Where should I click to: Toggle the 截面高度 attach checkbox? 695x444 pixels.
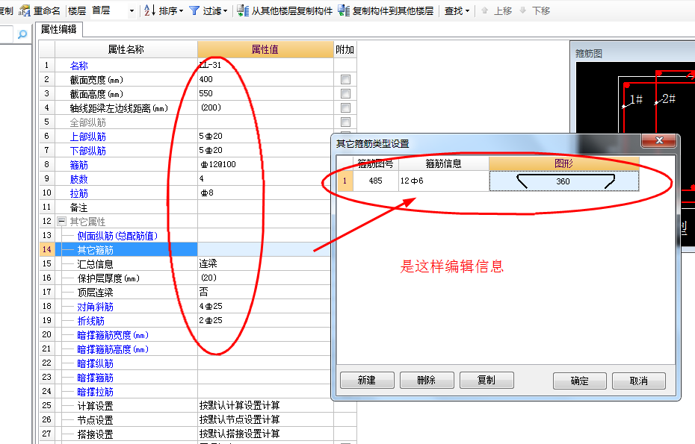pyautogui.click(x=345, y=93)
